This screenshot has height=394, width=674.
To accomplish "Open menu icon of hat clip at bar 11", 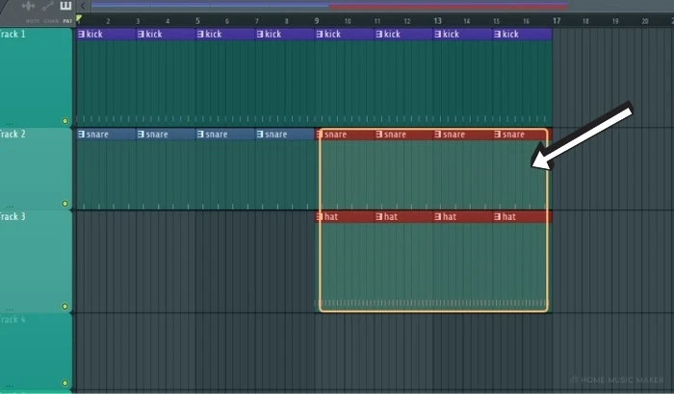I will tap(378, 217).
